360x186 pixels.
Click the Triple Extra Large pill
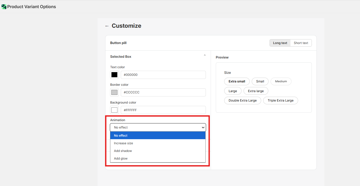tap(281, 101)
